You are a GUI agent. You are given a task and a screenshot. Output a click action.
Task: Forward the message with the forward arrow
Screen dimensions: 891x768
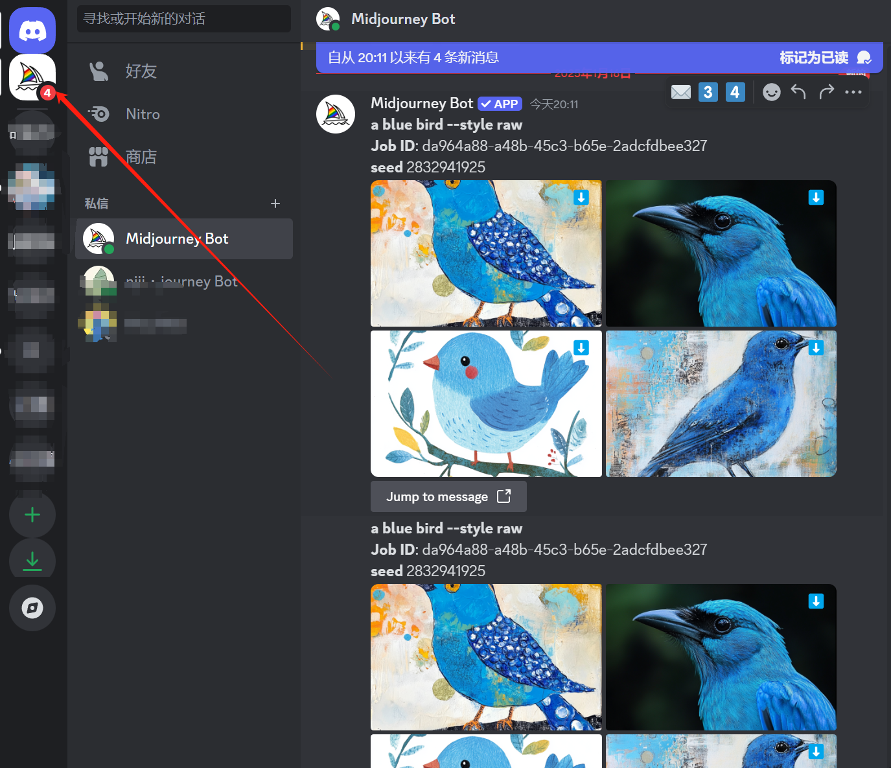(x=826, y=92)
